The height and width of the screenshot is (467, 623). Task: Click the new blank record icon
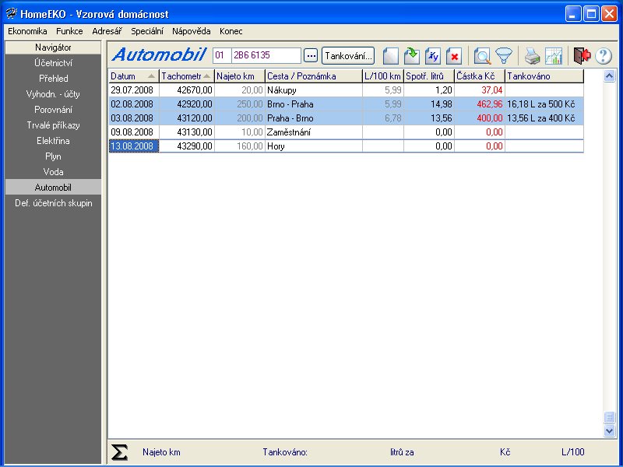point(391,56)
